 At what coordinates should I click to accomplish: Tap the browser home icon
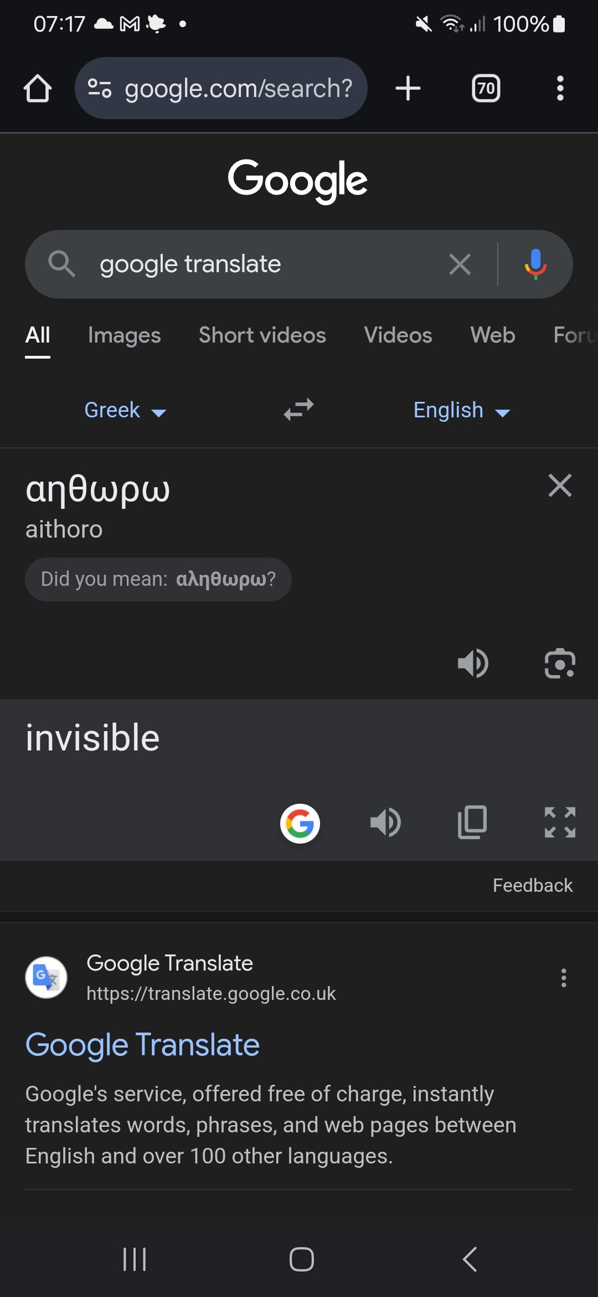click(38, 89)
